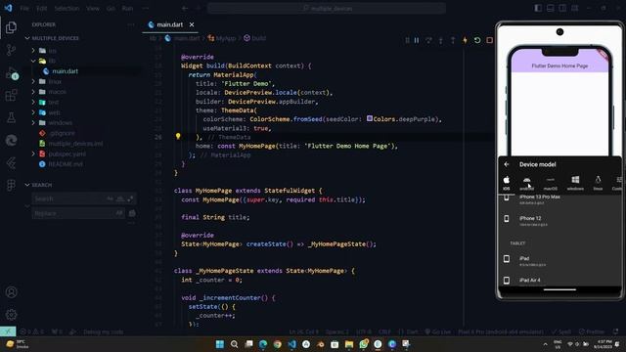This screenshot has height=352, width=626.
Task: Toggle Match Case in Search field
Action: (x=111, y=198)
